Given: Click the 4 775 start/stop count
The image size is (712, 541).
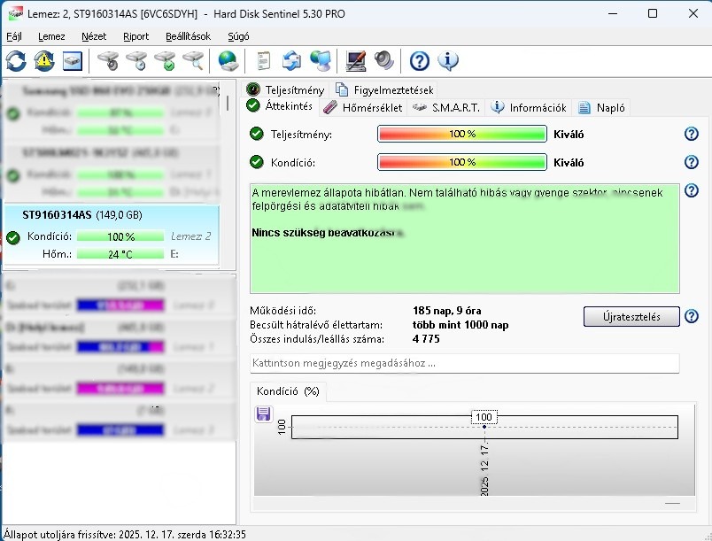Looking at the screenshot, I should [x=426, y=339].
